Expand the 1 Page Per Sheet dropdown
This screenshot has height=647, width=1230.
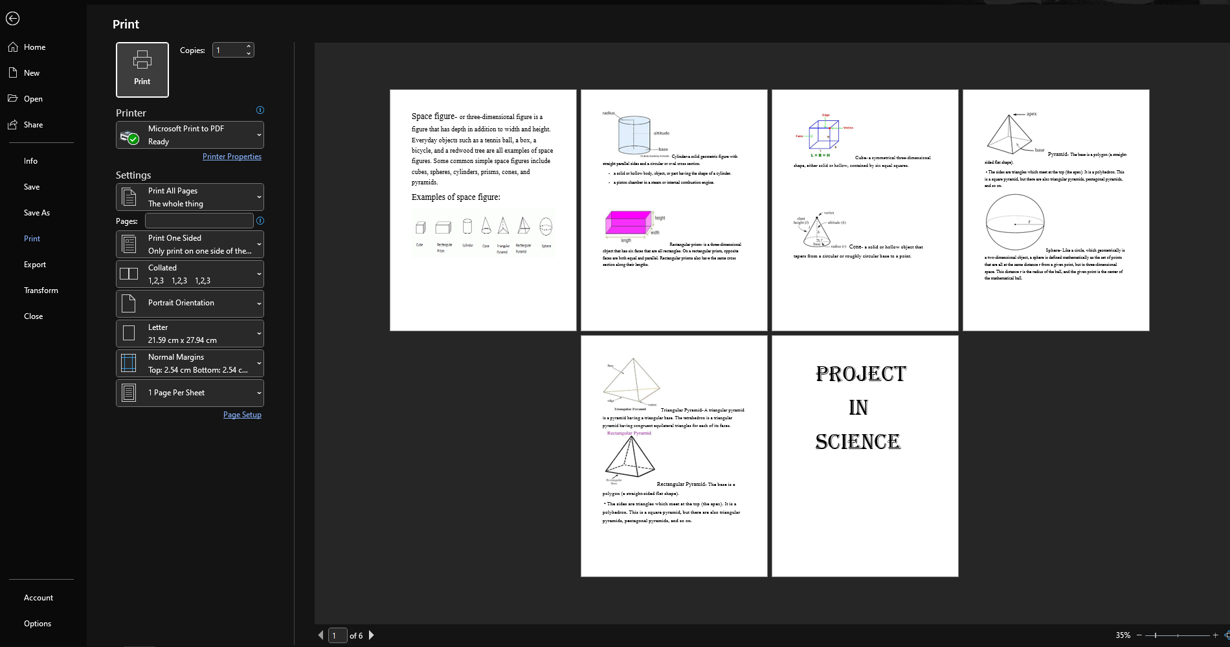(x=190, y=393)
